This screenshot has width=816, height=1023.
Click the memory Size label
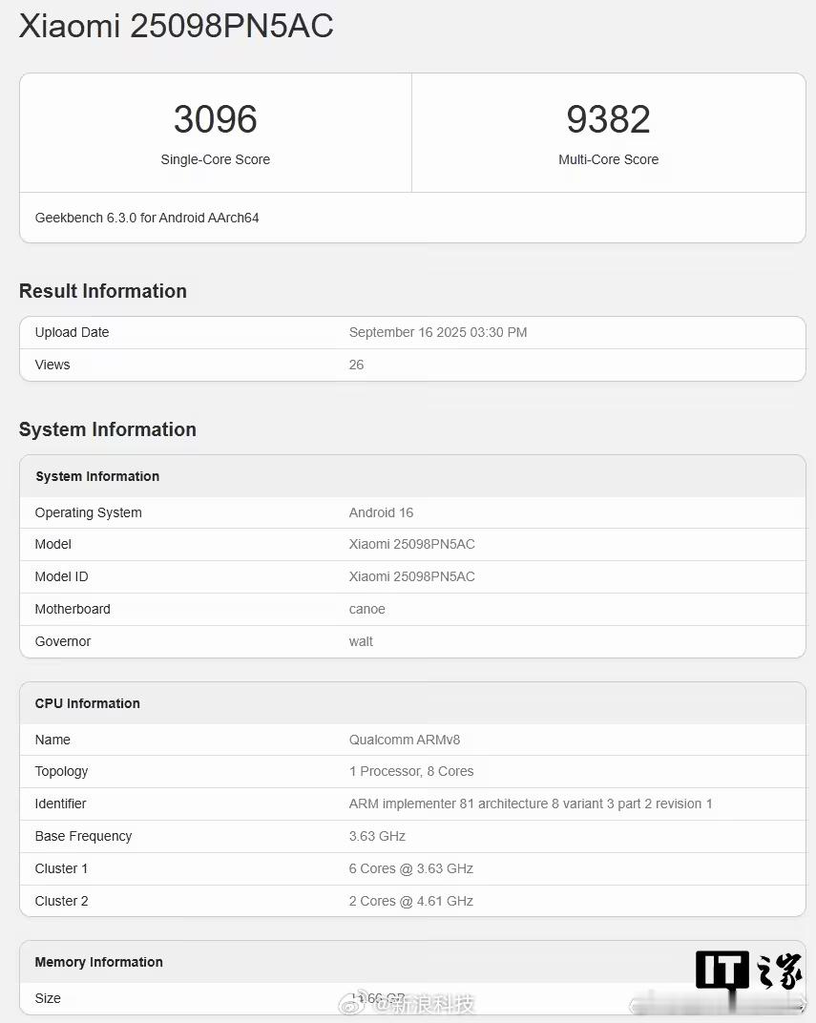pyautogui.click(x=48, y=998)
